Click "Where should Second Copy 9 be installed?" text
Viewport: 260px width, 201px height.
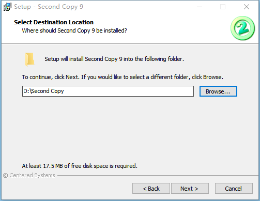74,30
